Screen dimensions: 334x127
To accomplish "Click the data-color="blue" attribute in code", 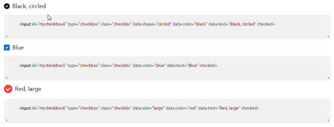I will [149, 66].
